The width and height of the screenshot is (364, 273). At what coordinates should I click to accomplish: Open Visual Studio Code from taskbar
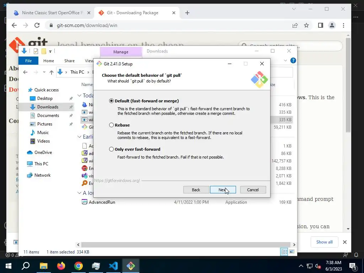(113, 266)
